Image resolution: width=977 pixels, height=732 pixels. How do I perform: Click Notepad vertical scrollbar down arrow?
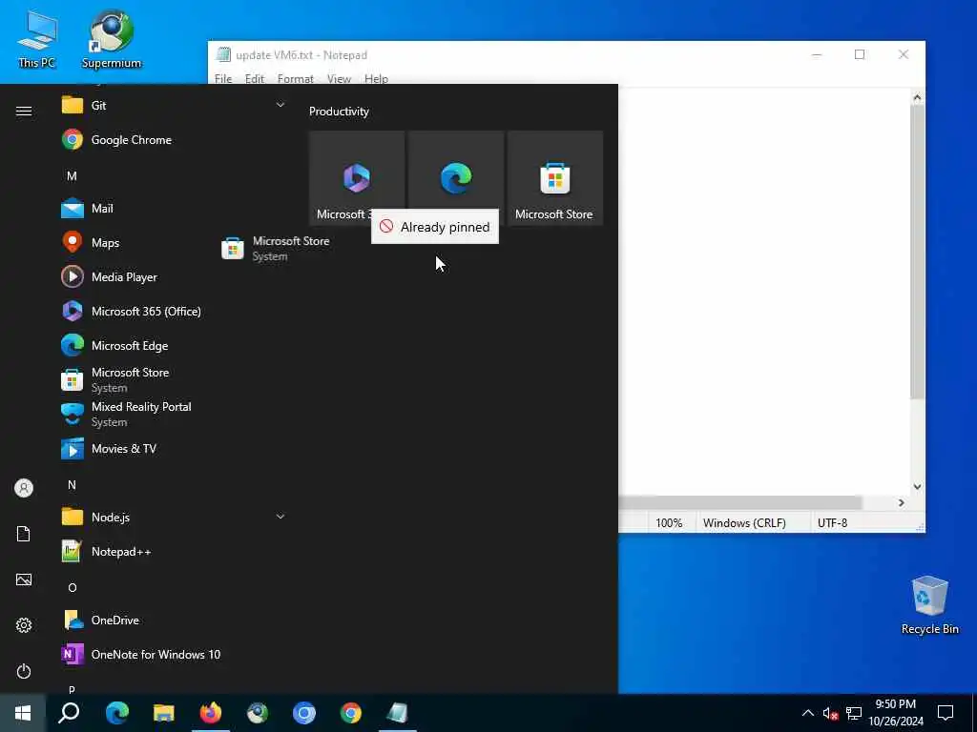coord(917,487)
